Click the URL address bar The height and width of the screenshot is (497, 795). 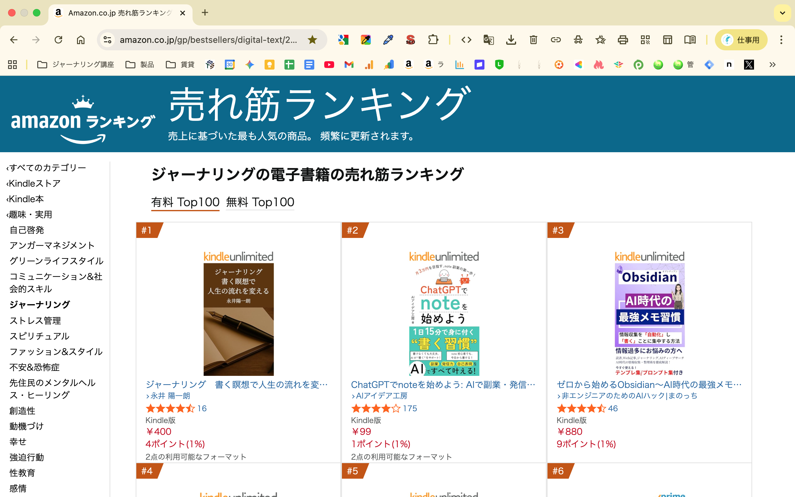point(208,40)
